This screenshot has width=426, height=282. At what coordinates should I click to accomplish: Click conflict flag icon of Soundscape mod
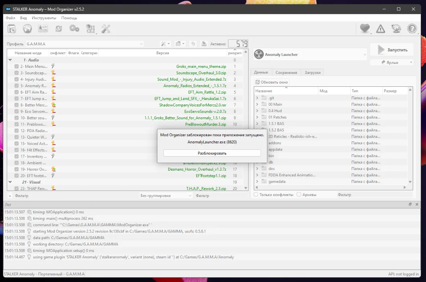53,73
